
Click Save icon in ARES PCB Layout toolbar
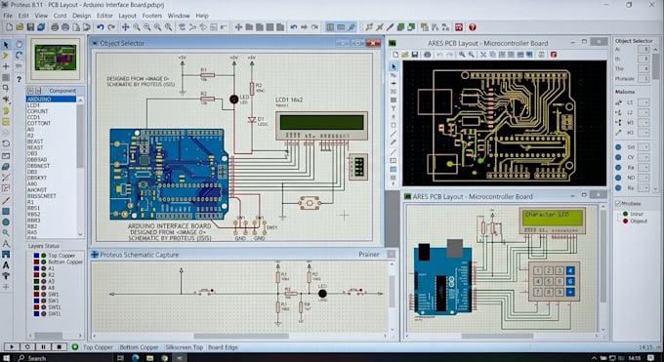(415, 55)
